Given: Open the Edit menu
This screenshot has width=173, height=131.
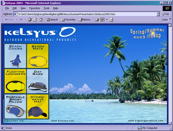Looking at the screenshot, I should click(x=15, y=8).
